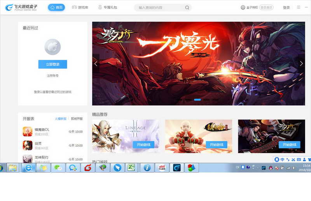Click the 龙神契约 game name
This screenshot has width=311, height=201.
point(42,157)
